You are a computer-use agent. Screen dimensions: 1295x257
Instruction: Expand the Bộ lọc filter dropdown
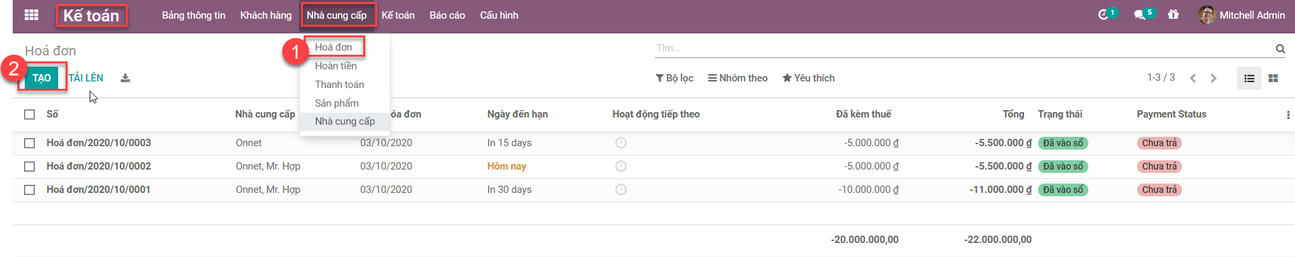(674, 78)
